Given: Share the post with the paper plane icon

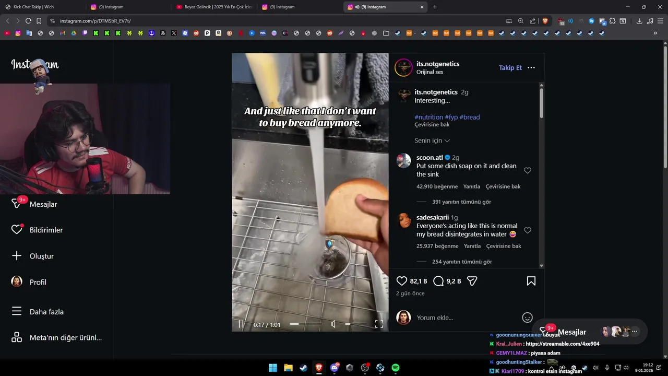Looking at the screenshot, I should [x=472, y=281].
